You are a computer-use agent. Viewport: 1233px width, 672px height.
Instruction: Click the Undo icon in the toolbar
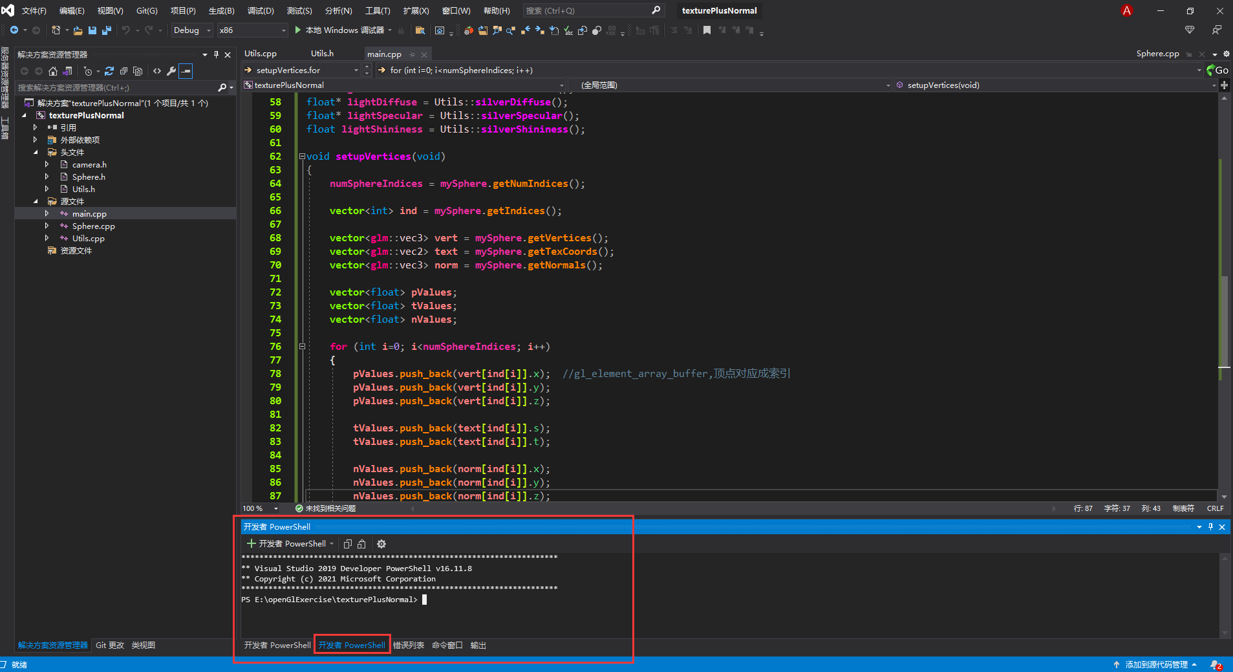[x=127, y=30]
